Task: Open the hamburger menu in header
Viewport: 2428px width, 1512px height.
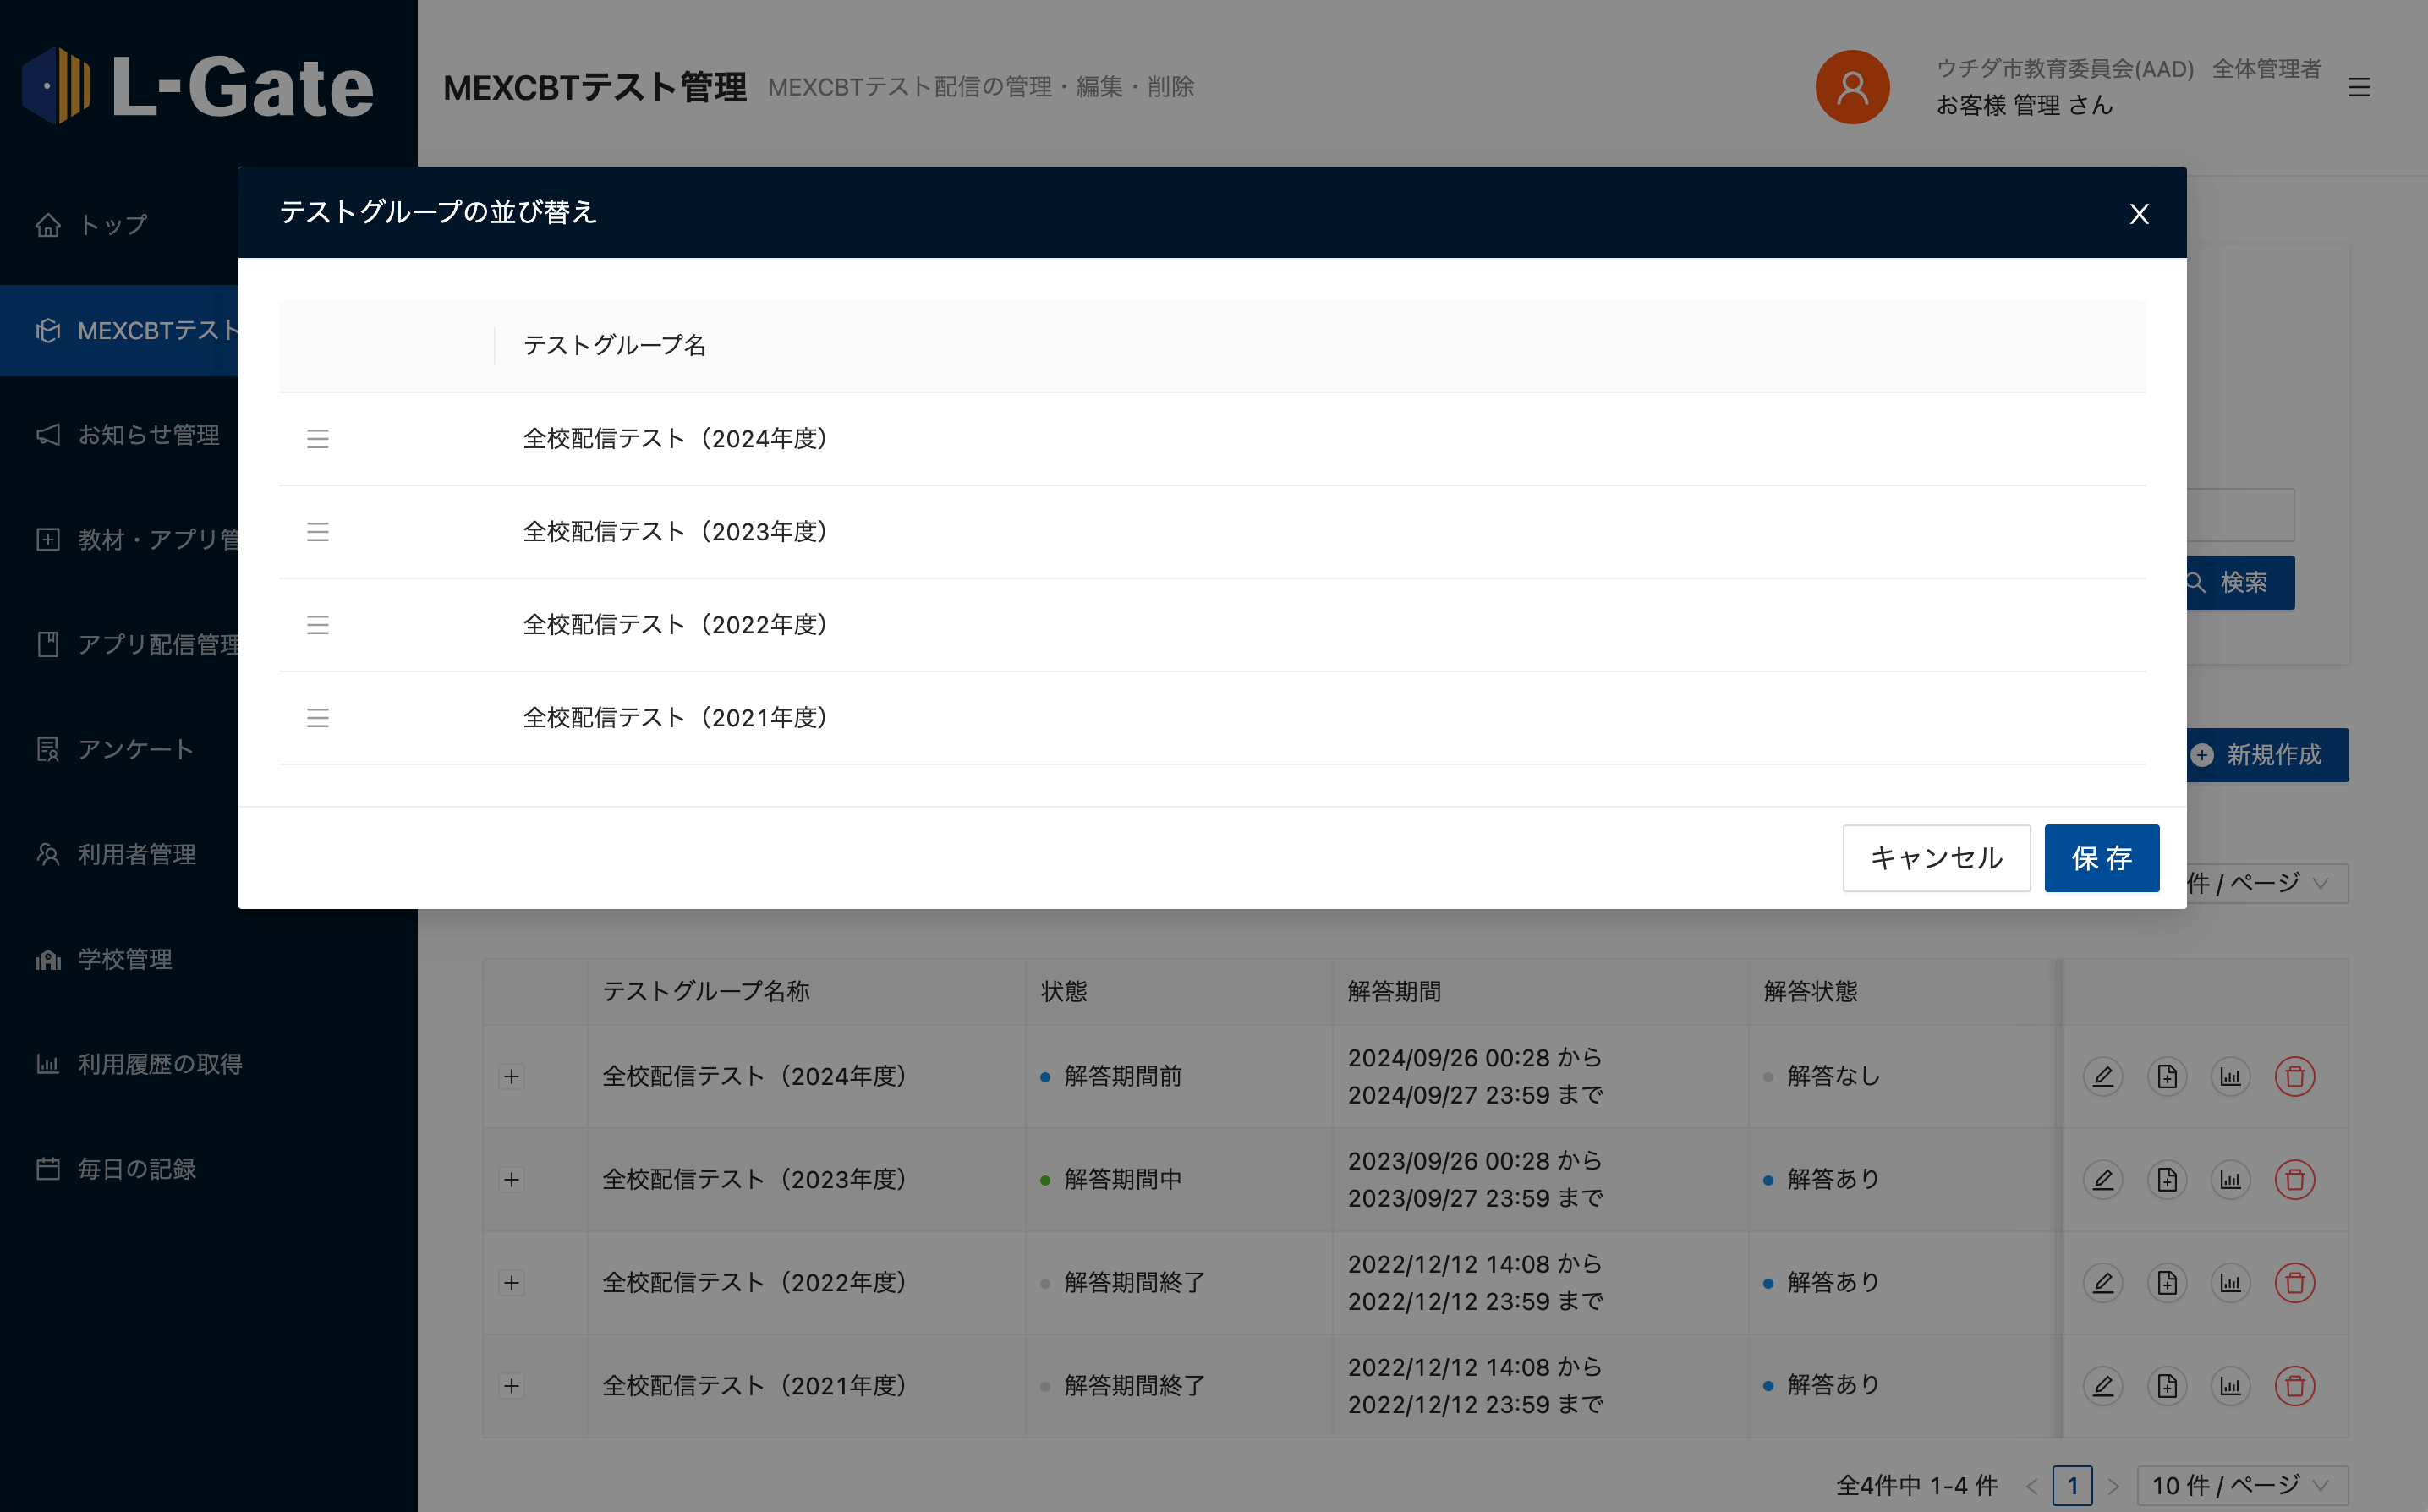Action: click(2359, 87)
